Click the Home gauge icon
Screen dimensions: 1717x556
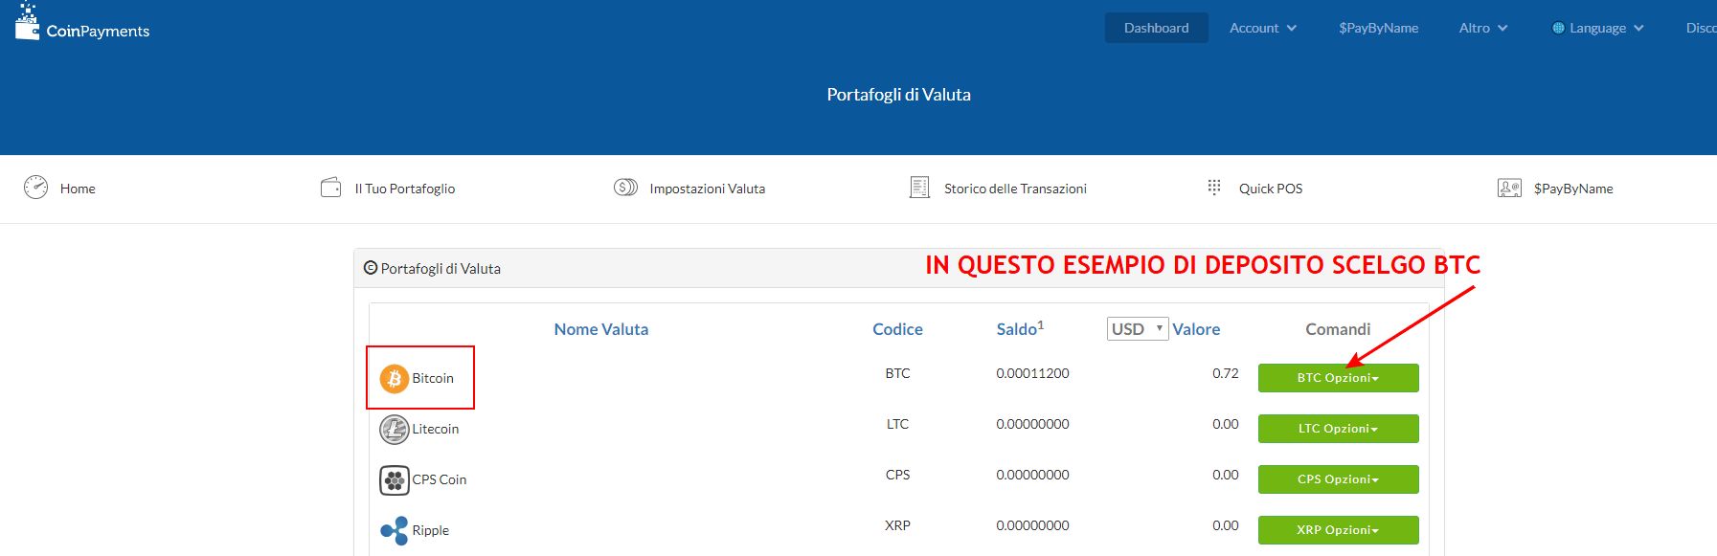tap(35, 188)
